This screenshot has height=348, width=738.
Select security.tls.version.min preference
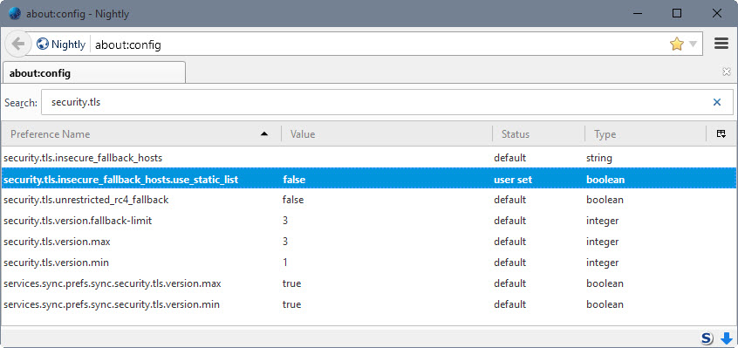(369, 263)
